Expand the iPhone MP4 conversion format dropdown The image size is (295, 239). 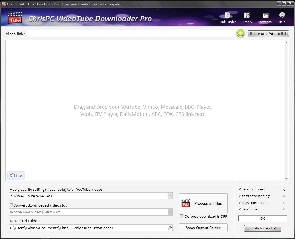point(170,212)
